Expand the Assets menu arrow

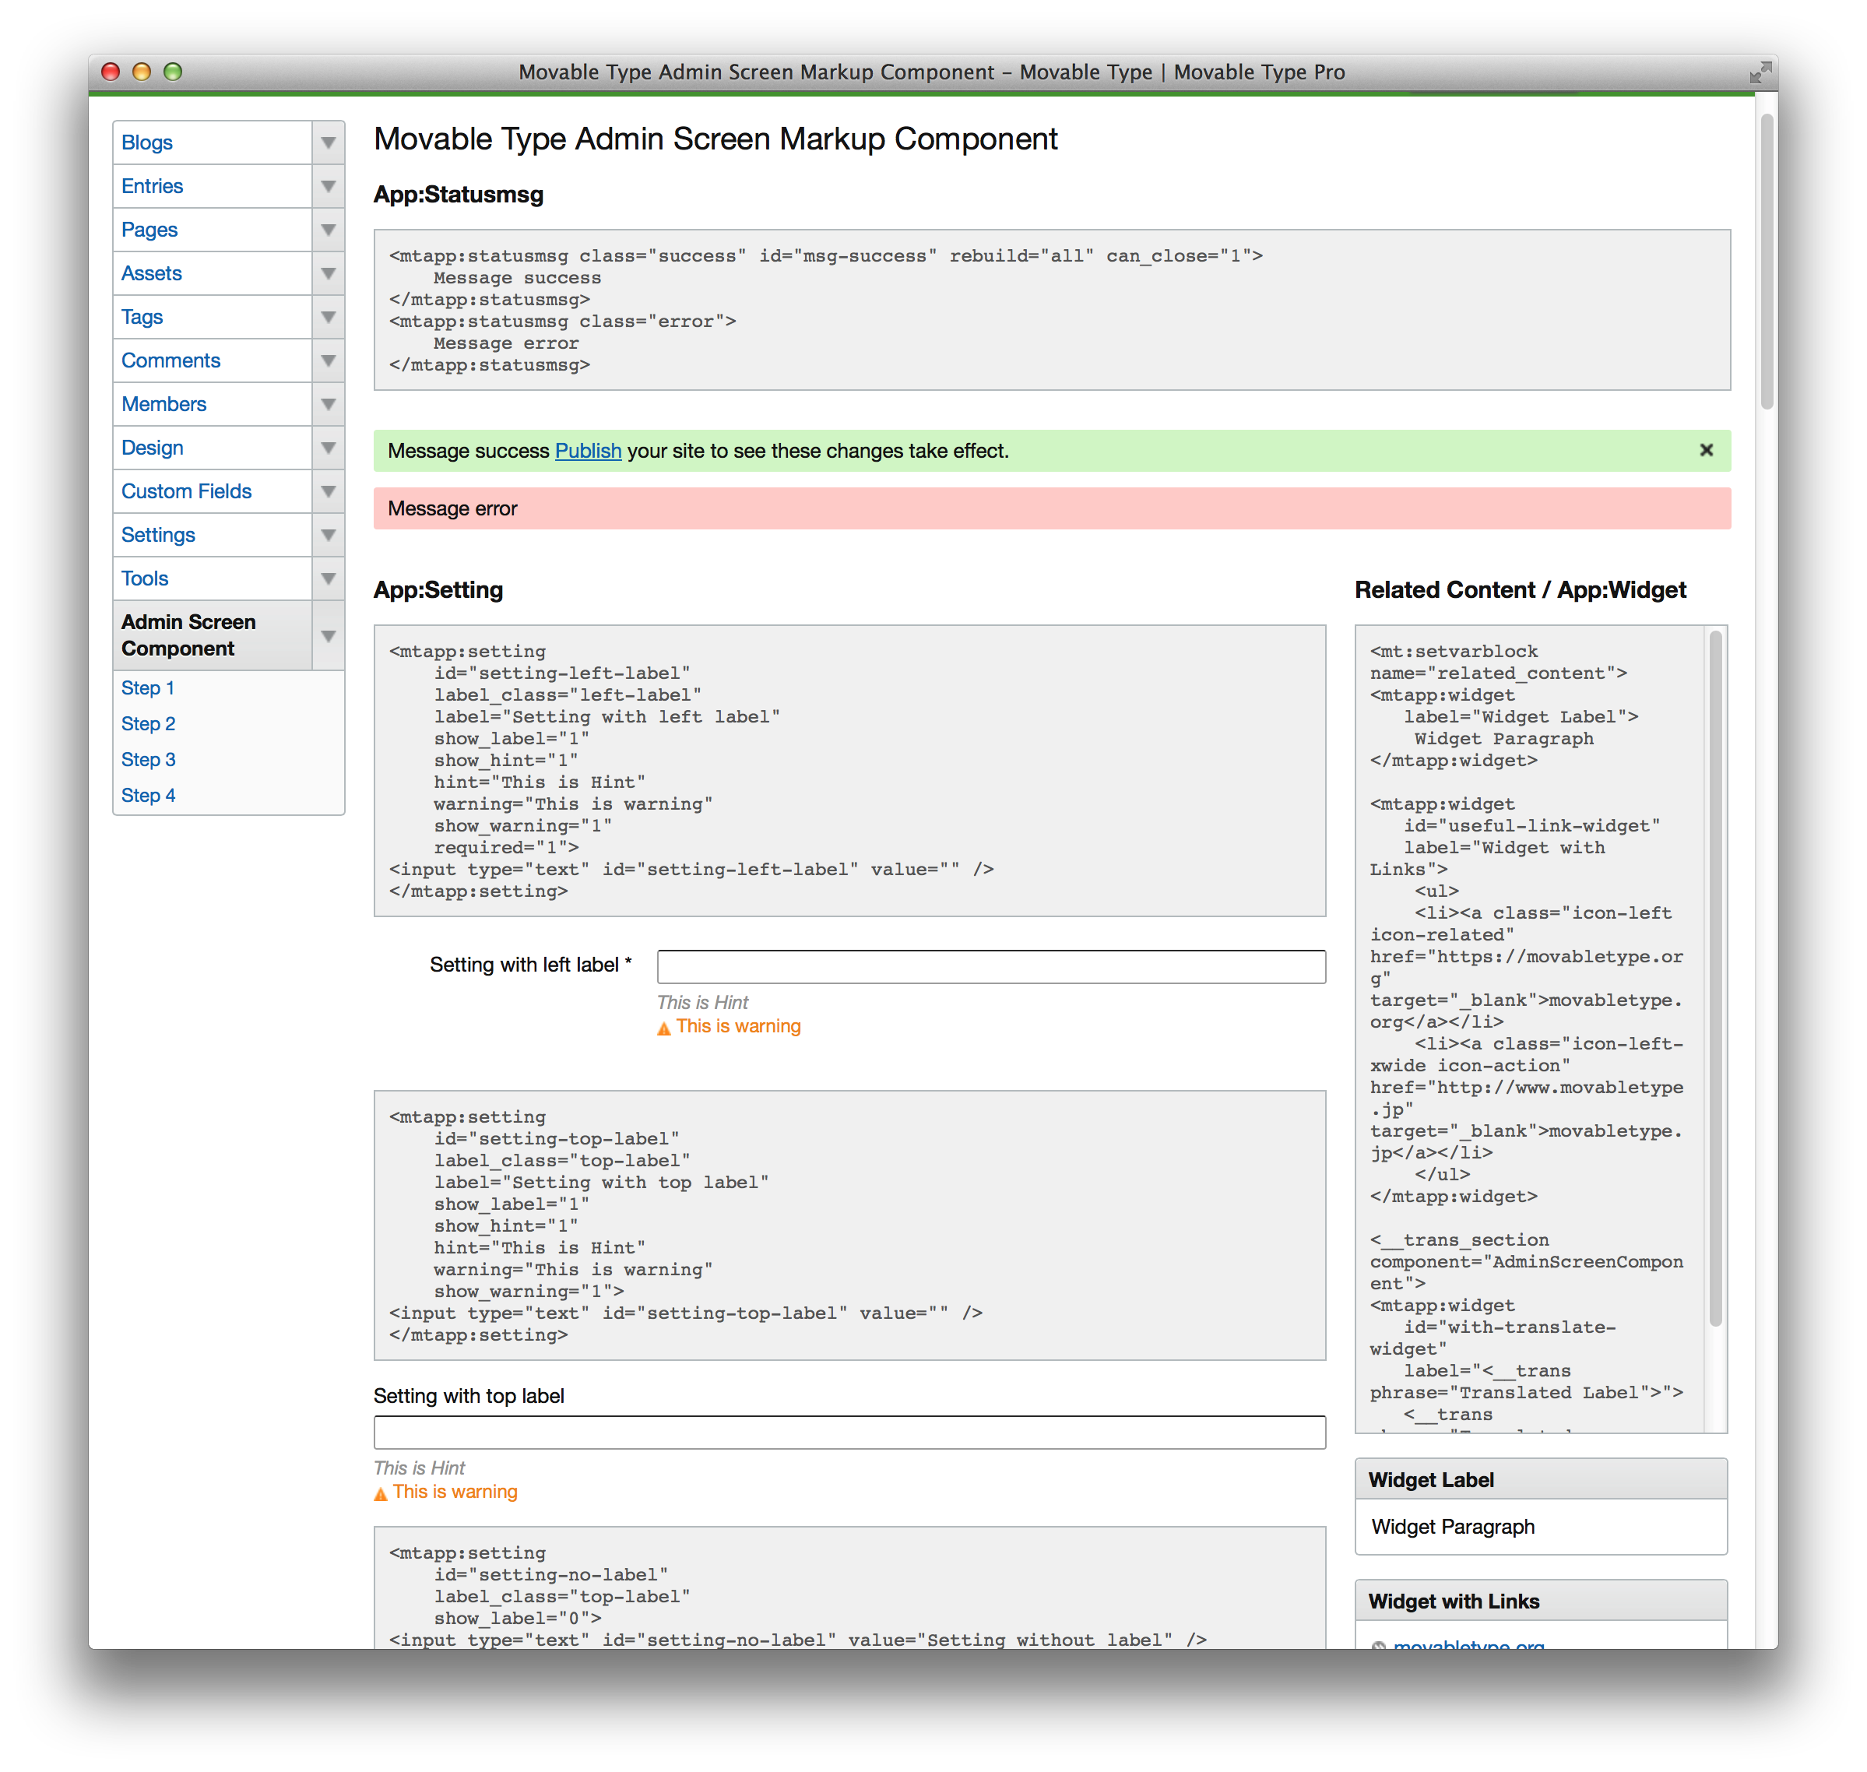pyautogui.click(x=328, y=273)
